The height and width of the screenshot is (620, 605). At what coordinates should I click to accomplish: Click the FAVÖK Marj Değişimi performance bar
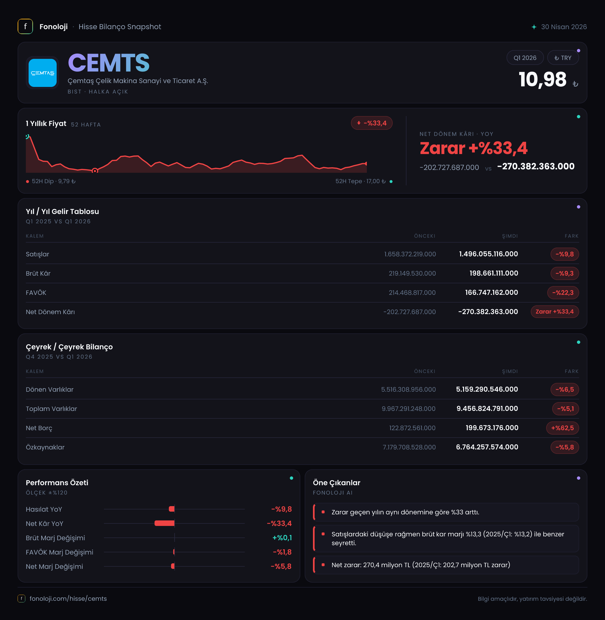coord(174,552)
